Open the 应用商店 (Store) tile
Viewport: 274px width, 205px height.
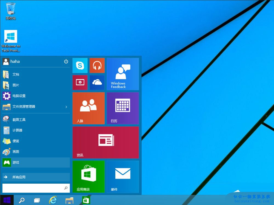[89, 177]
